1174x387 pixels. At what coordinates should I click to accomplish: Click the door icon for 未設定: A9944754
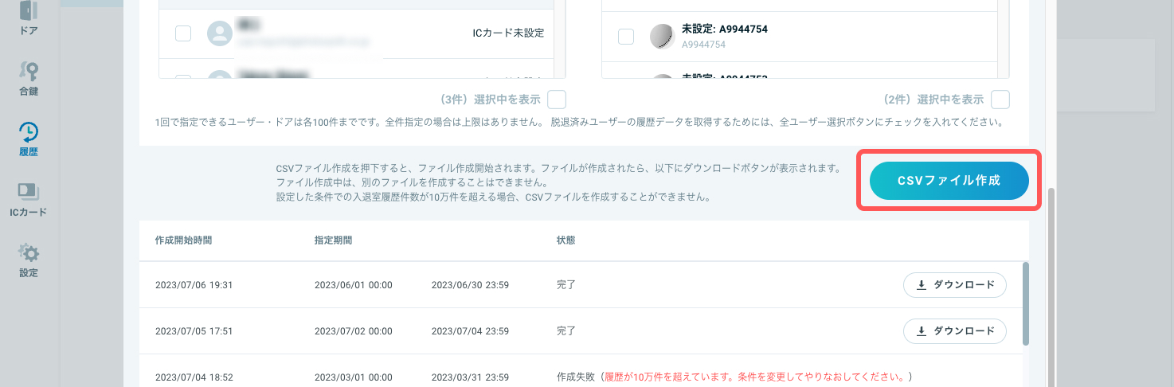point(662,37)
